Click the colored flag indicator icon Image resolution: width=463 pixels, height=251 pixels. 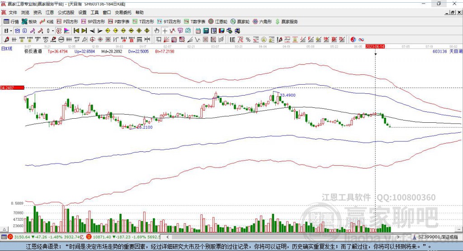[67, 31]
